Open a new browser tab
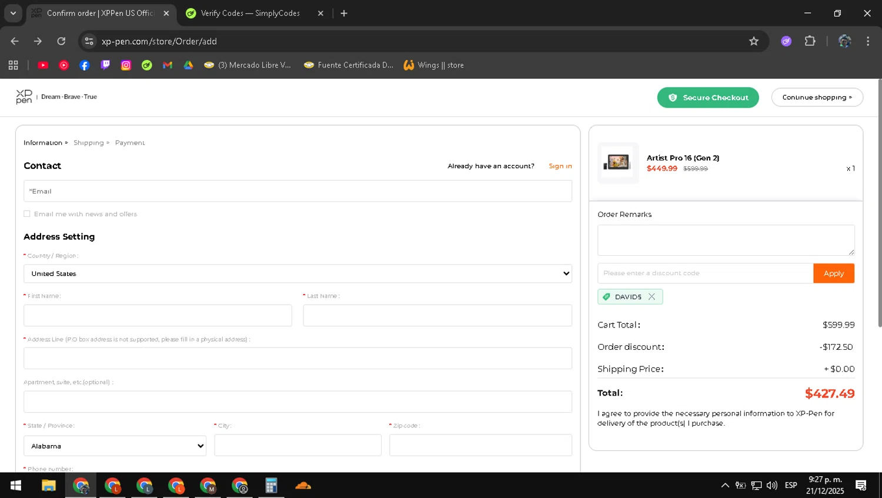Viewport: 882px width, 498px height. [x=344, y=13]
